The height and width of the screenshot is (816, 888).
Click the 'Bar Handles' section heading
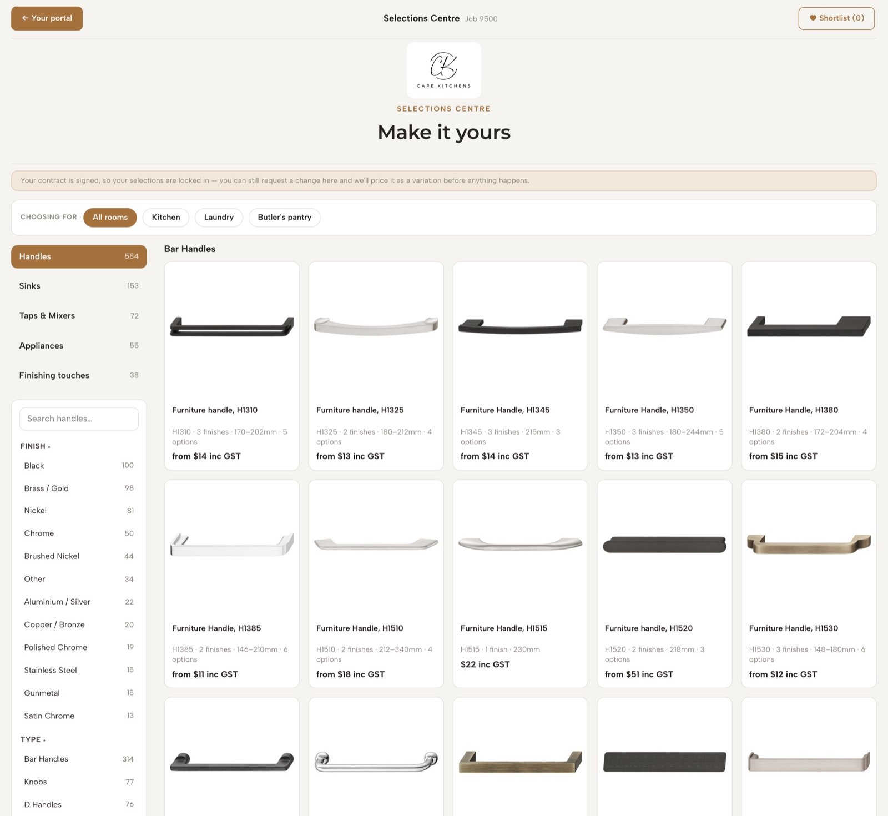(190, 249)
